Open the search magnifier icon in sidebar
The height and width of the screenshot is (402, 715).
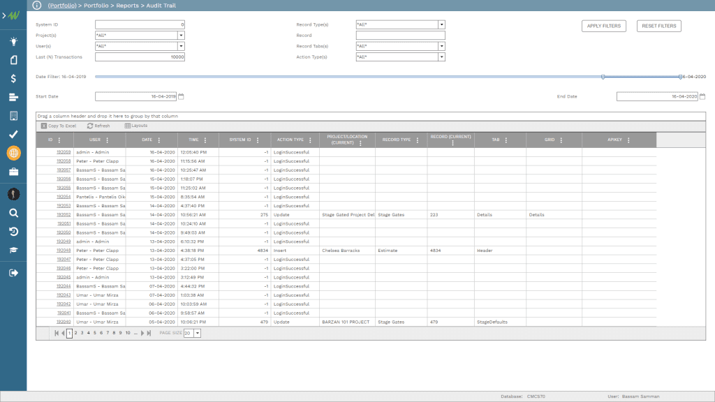pyautogui.click(x=13, y=213)
